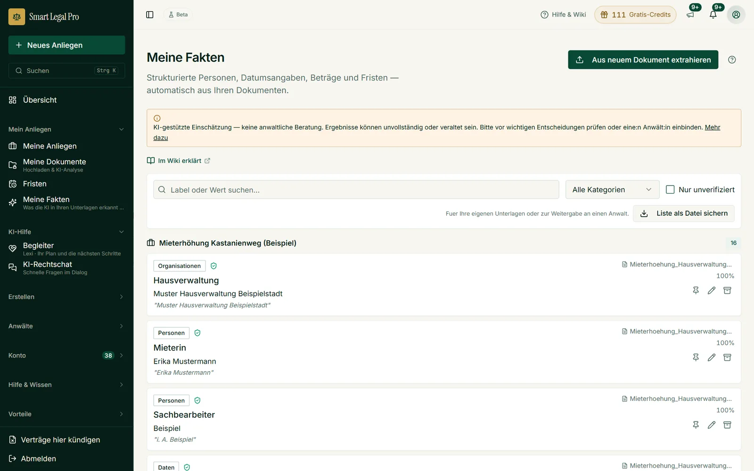Expand the Anwälte section
Screen dimensions: 754x471
coord(66,326)
